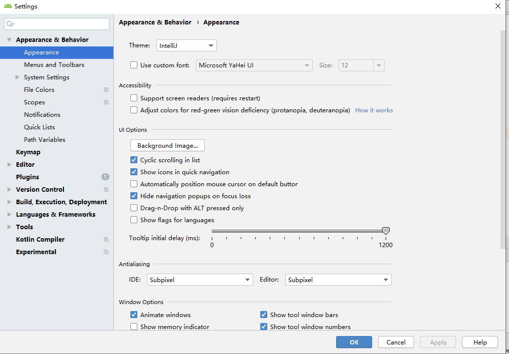The height and width of the screenshot is (354, 509).
Task: Click the project-level icon beside File Colors
Action: tap(106, 90)
